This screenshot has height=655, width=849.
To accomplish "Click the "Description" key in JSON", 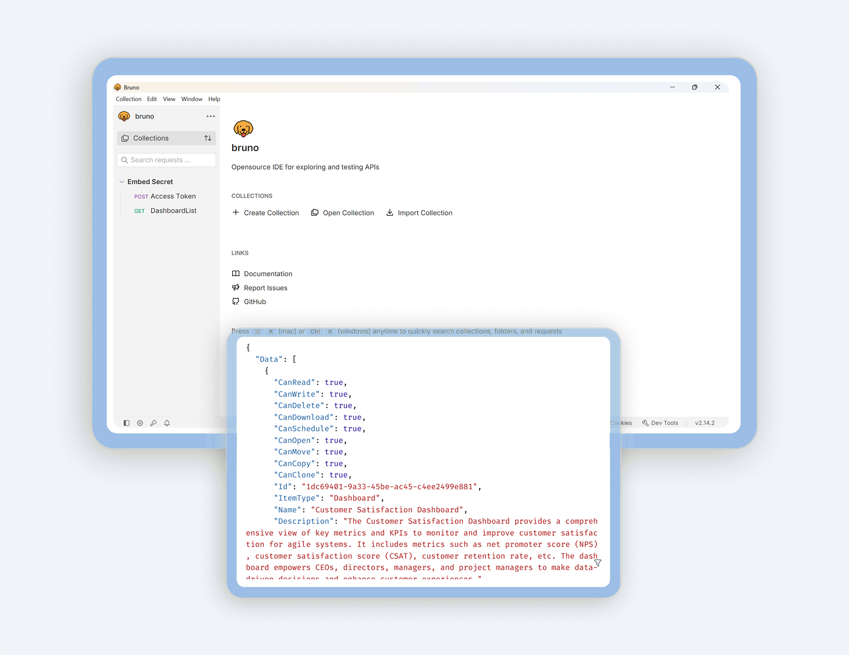I will 304,521.
